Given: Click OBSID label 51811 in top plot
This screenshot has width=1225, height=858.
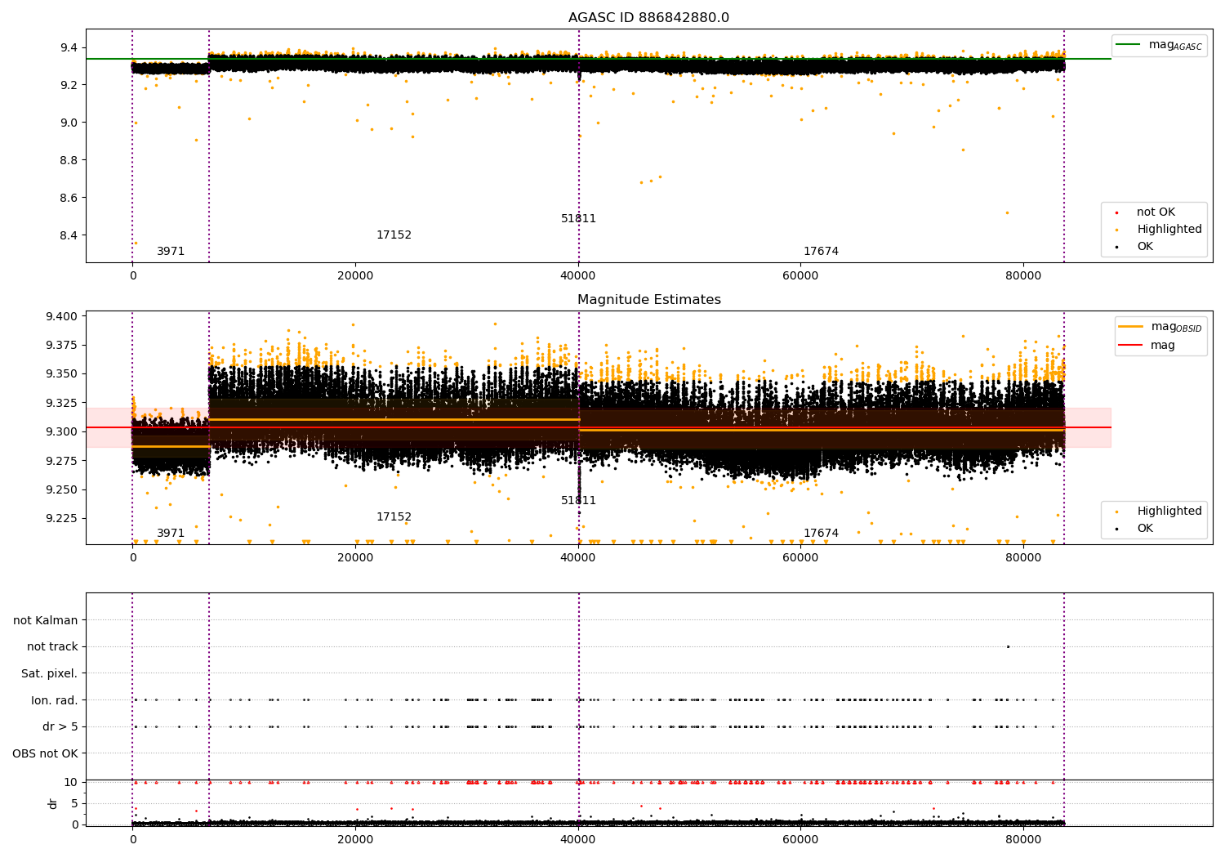Looking at the screenshot, I should pyautogui.click(x=578, y=219).
